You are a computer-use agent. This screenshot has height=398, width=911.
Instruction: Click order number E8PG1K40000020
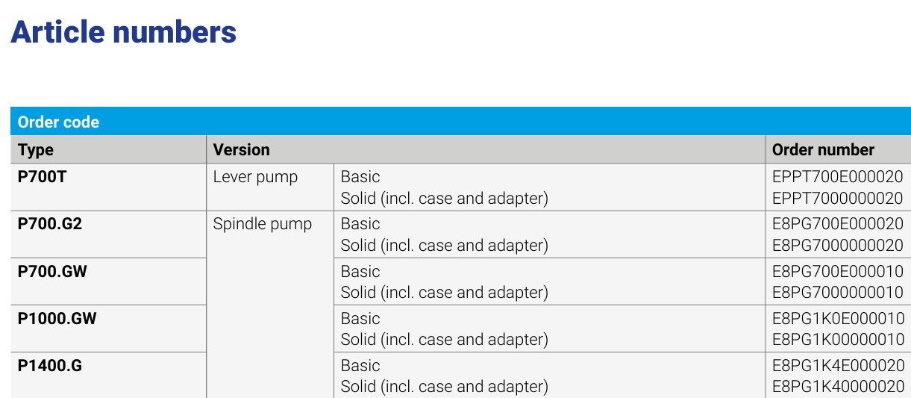pyautogui.click(x=837, y=387)
